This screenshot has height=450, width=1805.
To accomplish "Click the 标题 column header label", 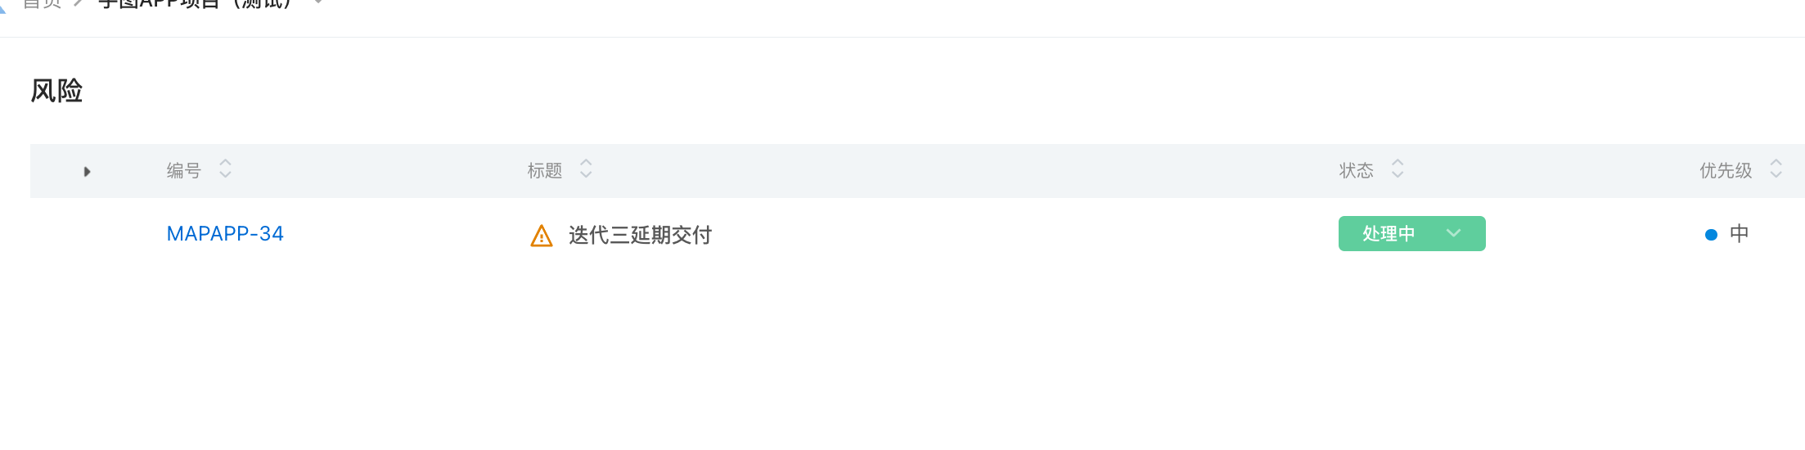I will pyautogui.click(x=545, y=170).
